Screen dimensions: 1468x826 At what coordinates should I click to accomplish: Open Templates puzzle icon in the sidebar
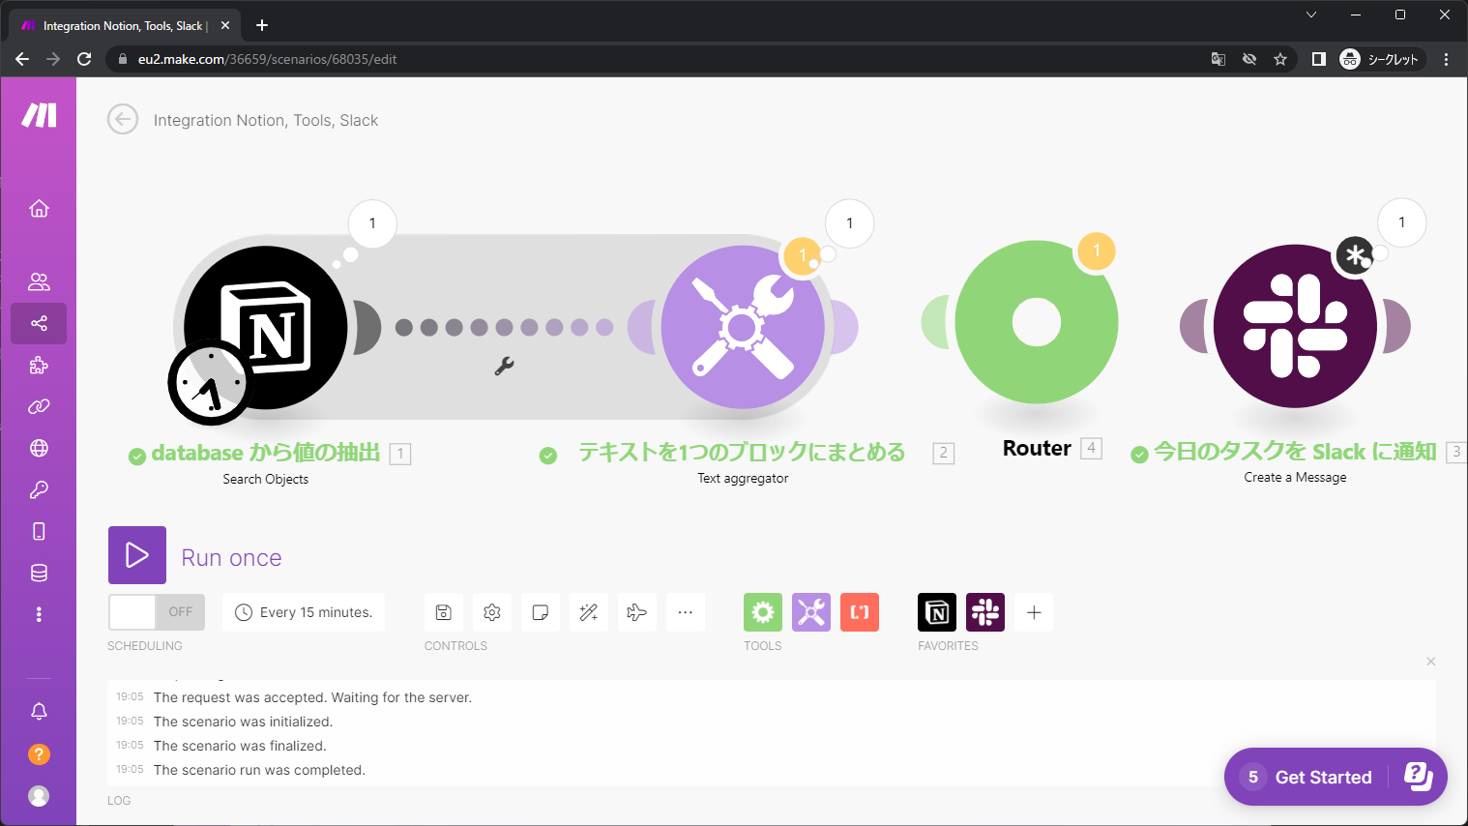(39, 365)
